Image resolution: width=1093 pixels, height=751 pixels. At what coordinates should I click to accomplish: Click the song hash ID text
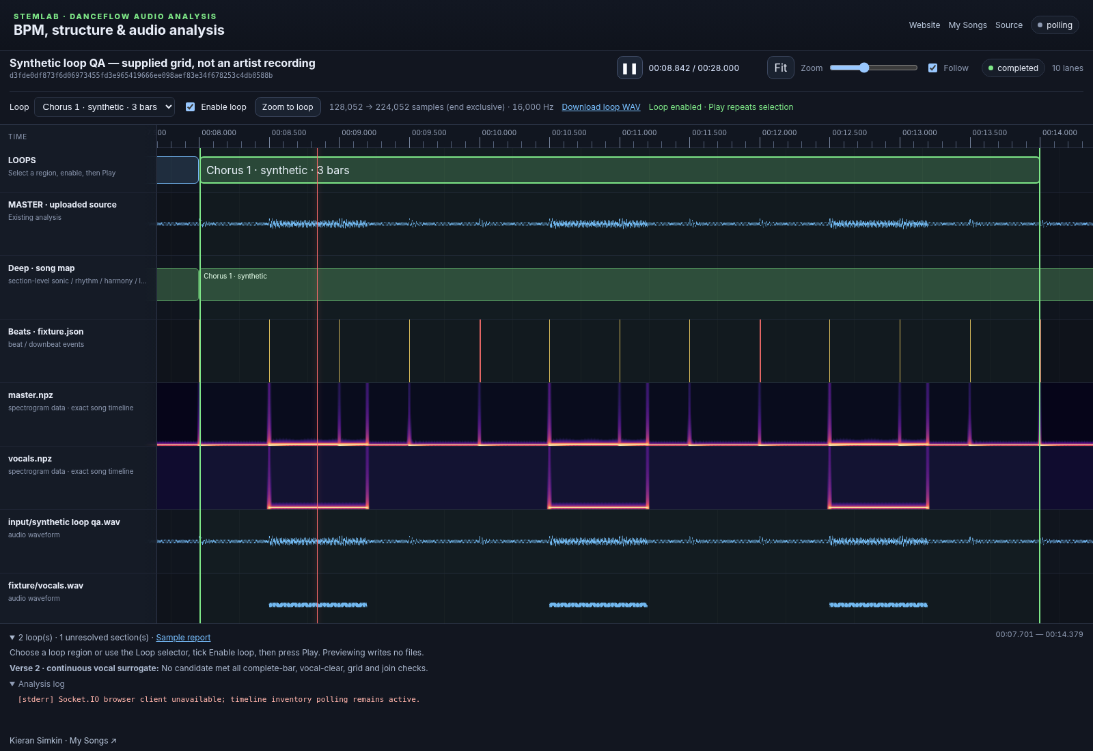[x=141, y=76]
